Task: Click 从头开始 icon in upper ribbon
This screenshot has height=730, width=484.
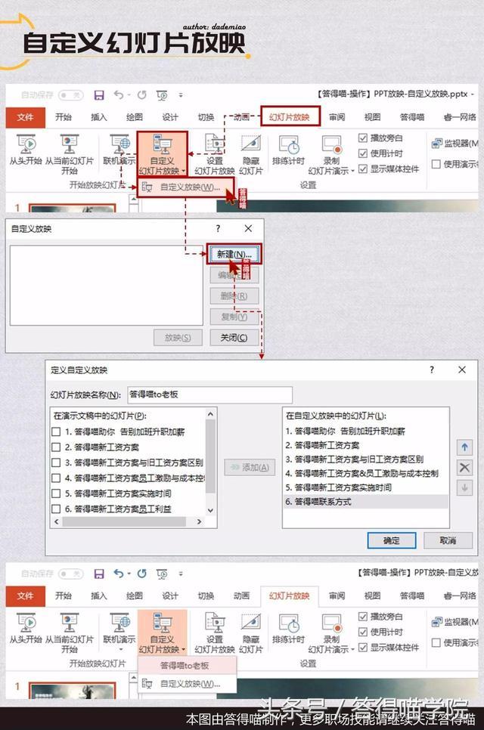Action: (x=26, y=144)
